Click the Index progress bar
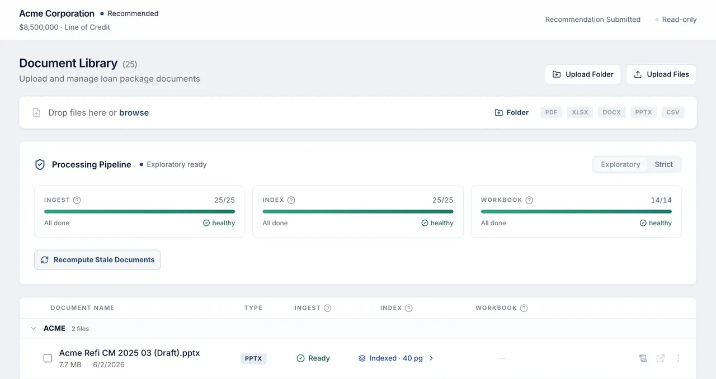 point(358,212)
